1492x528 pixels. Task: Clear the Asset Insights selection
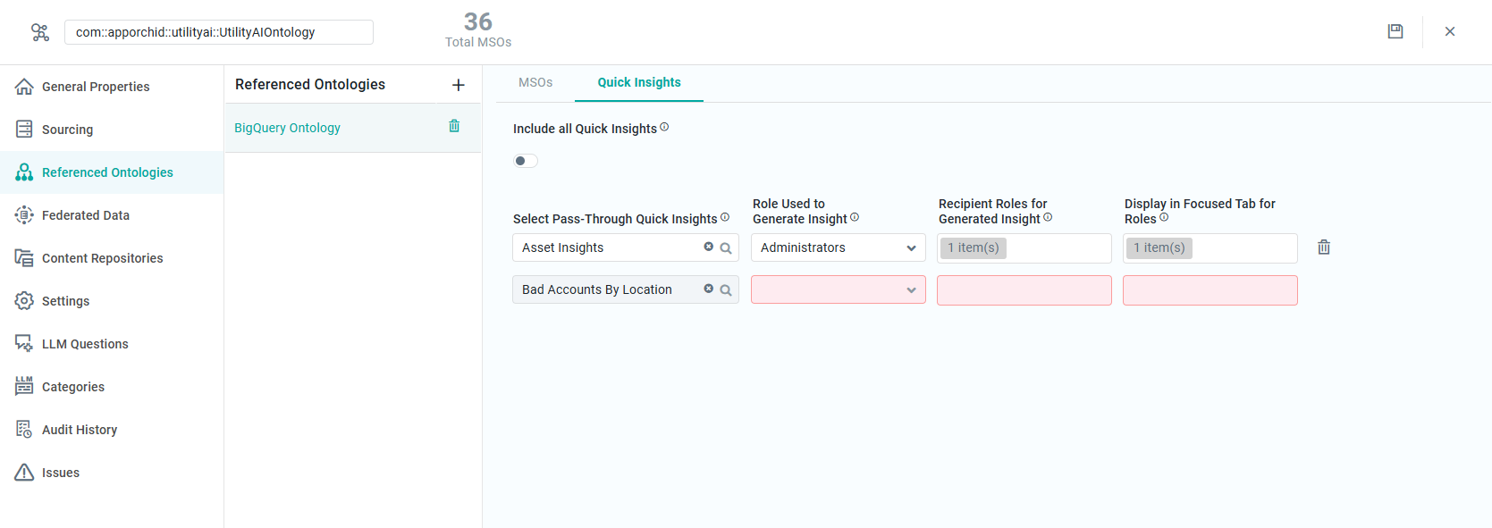[708, 247]
